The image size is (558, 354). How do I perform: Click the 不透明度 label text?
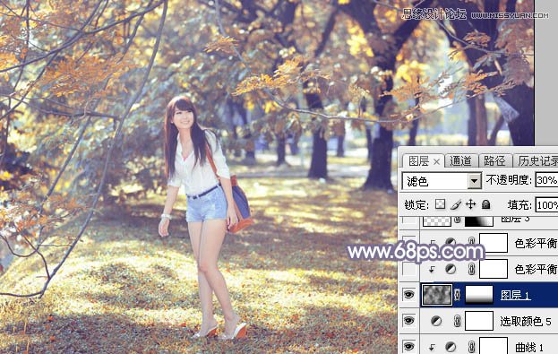[509, 180]
